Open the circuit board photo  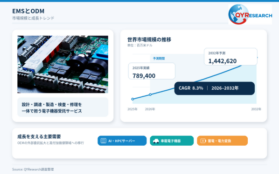click(x=63, y=64)
